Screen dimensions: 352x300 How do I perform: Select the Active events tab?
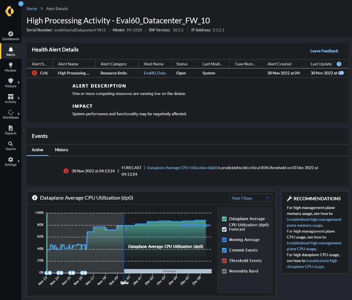click(37, 150)
